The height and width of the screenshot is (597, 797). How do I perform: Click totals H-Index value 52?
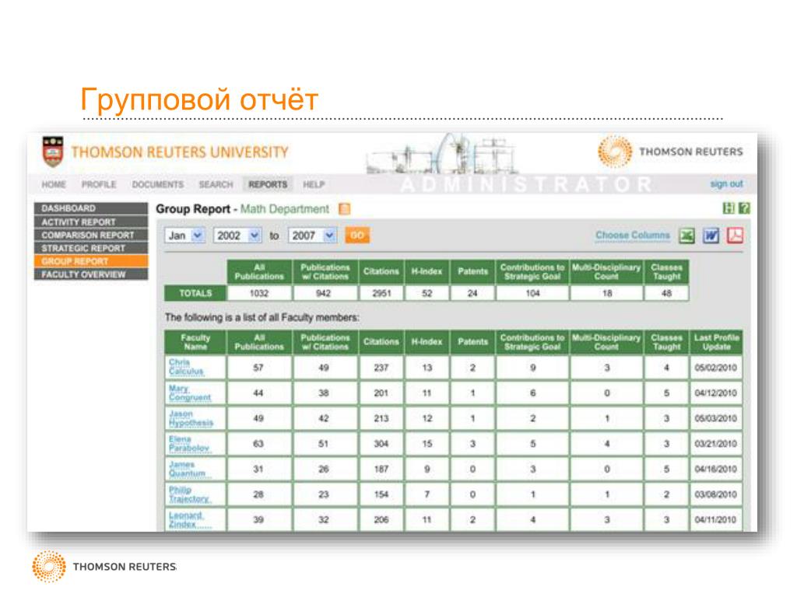pos(427,293)
